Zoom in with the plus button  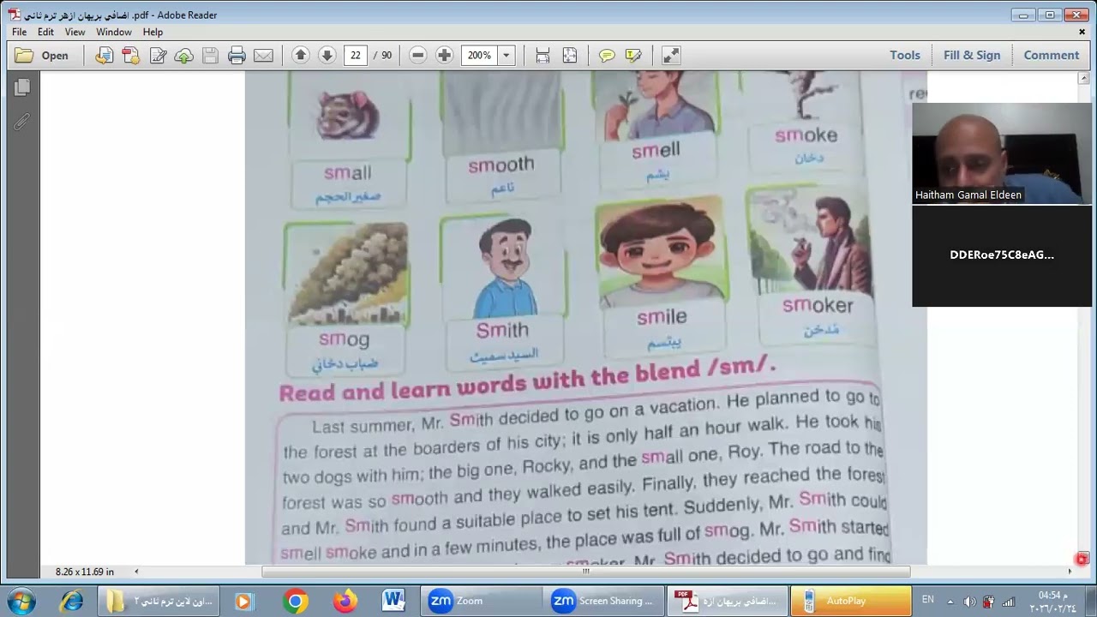(x=444, y=55)
